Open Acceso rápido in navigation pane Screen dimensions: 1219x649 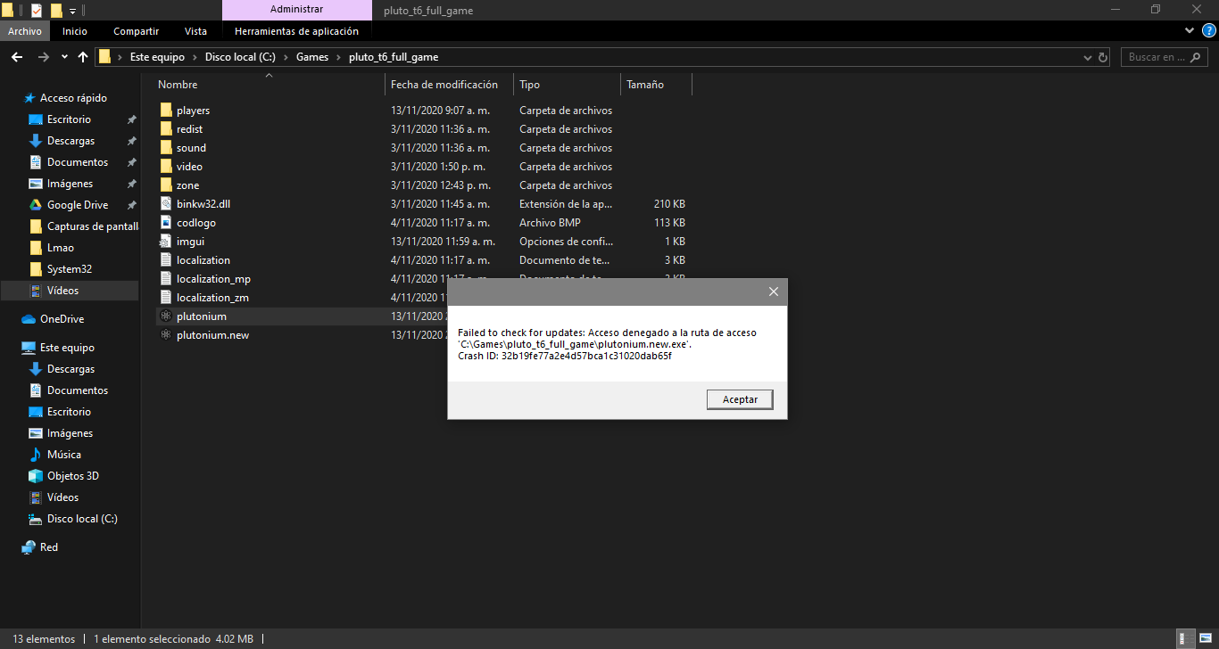coord(73,98)
